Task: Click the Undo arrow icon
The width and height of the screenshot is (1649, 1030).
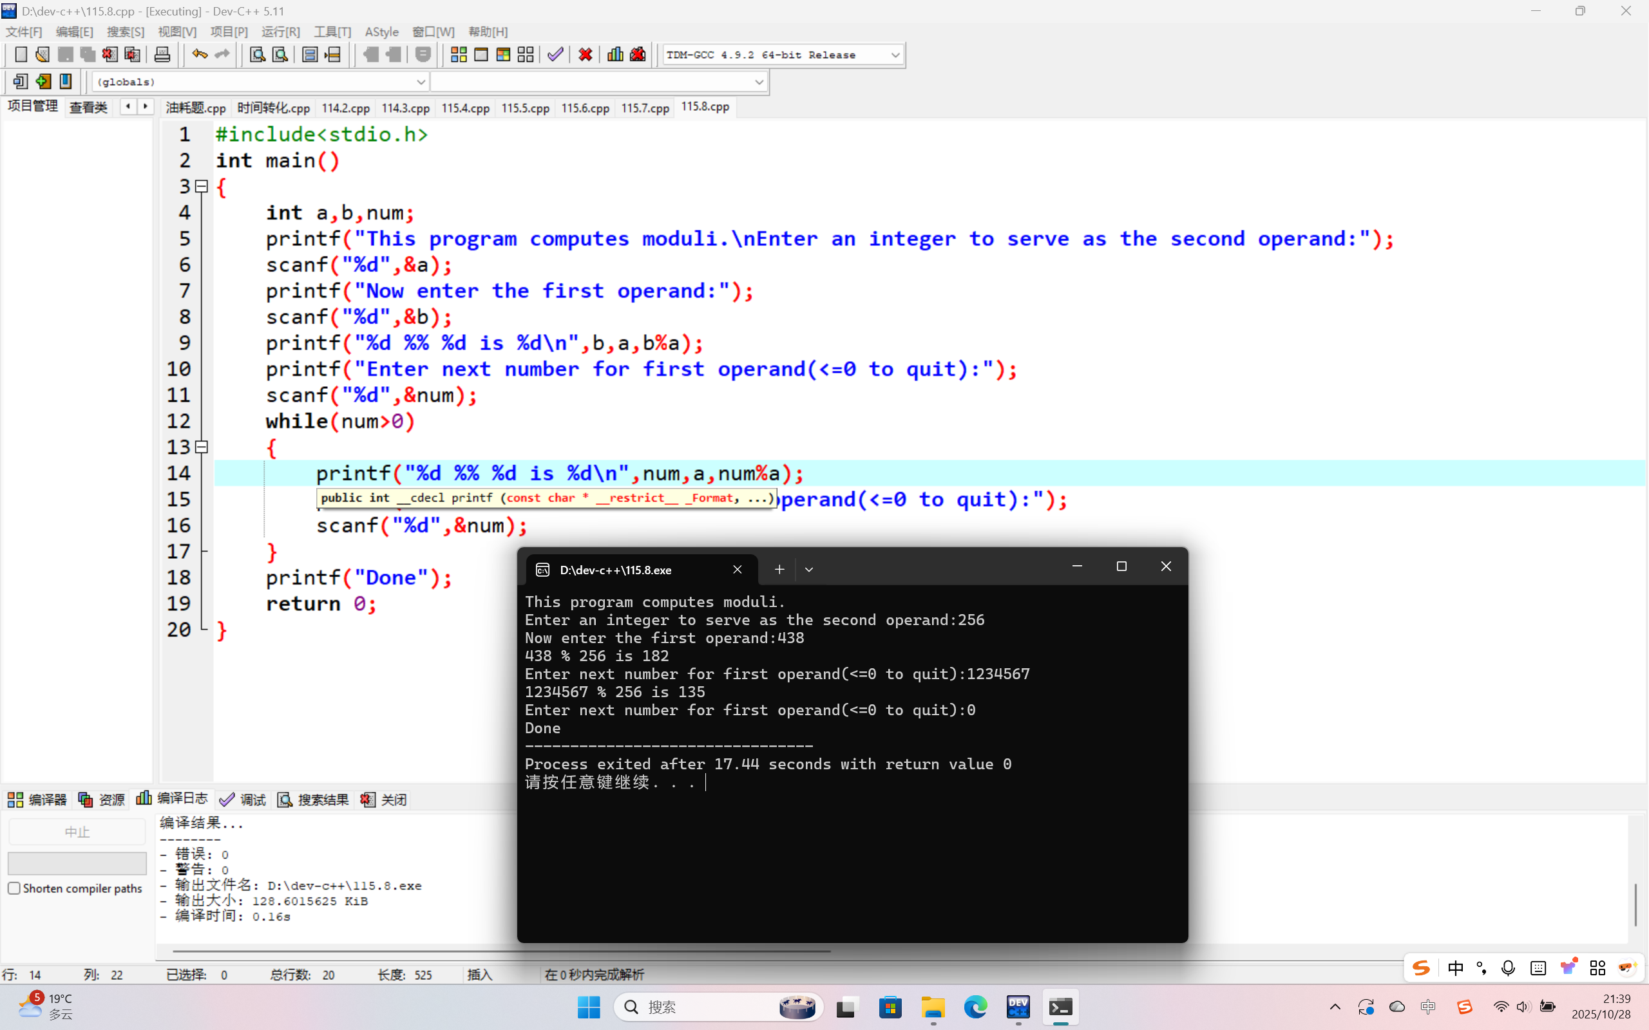Action: (x=199, y=55)
